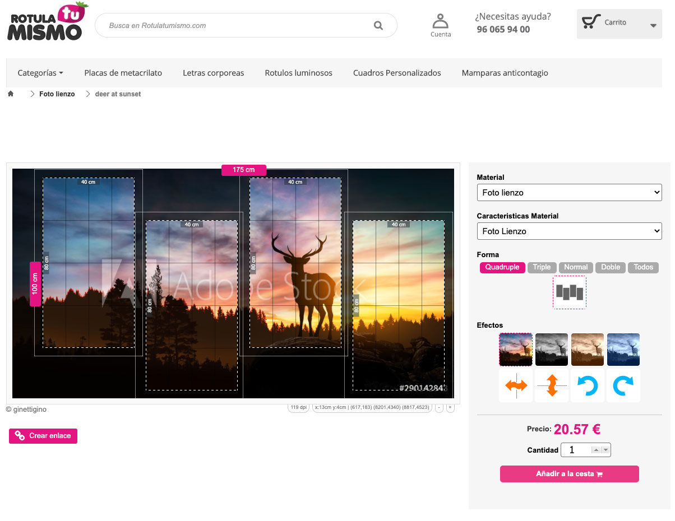Screen dimensions: 675x521
Task: Click the home breadcrumb icon
Action: [x=11, y=94]
